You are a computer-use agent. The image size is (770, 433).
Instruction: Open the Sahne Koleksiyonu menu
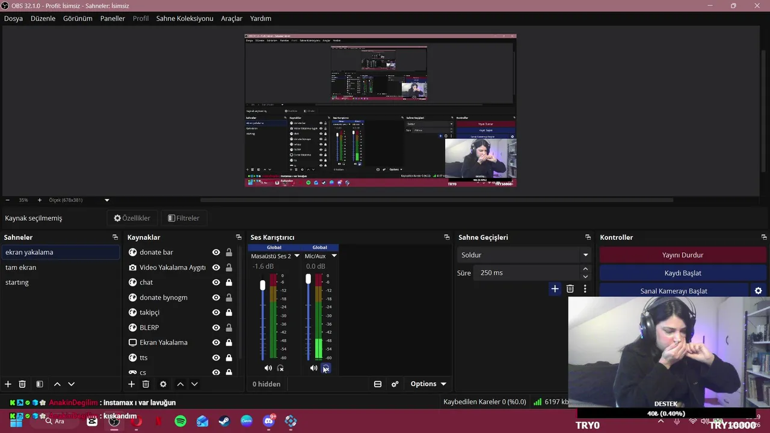(185, 19)
